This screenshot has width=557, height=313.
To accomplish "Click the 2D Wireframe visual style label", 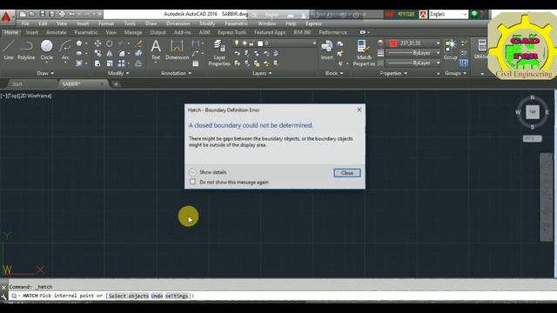I will [35, 96].
